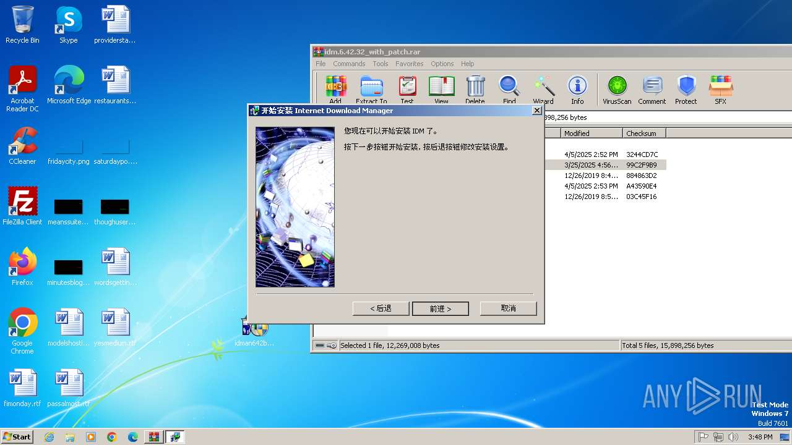Select row with checksum 884863D2
The width and height of the screenshot is (792, 445).
pyautogui.click(x=605, y=176)
